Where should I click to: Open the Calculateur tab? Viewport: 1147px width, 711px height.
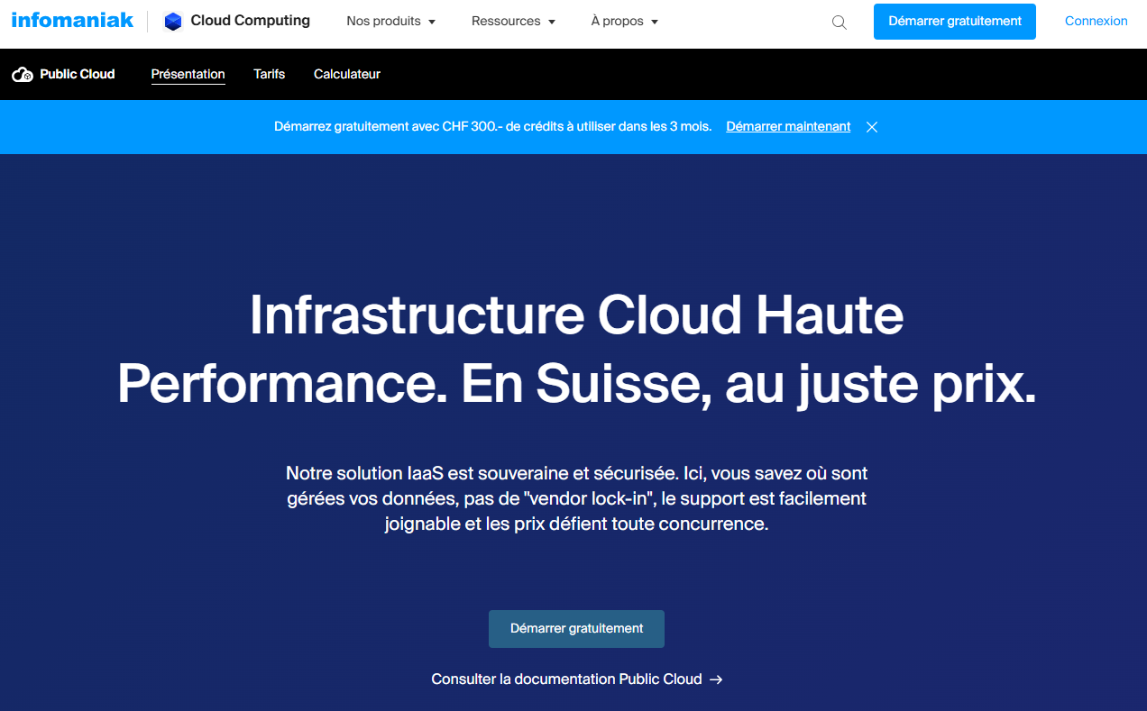347,75
